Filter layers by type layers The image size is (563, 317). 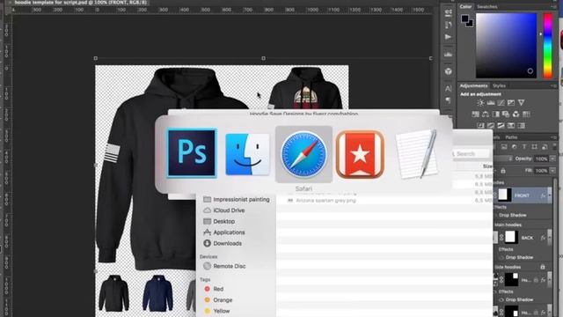[524, 147]
